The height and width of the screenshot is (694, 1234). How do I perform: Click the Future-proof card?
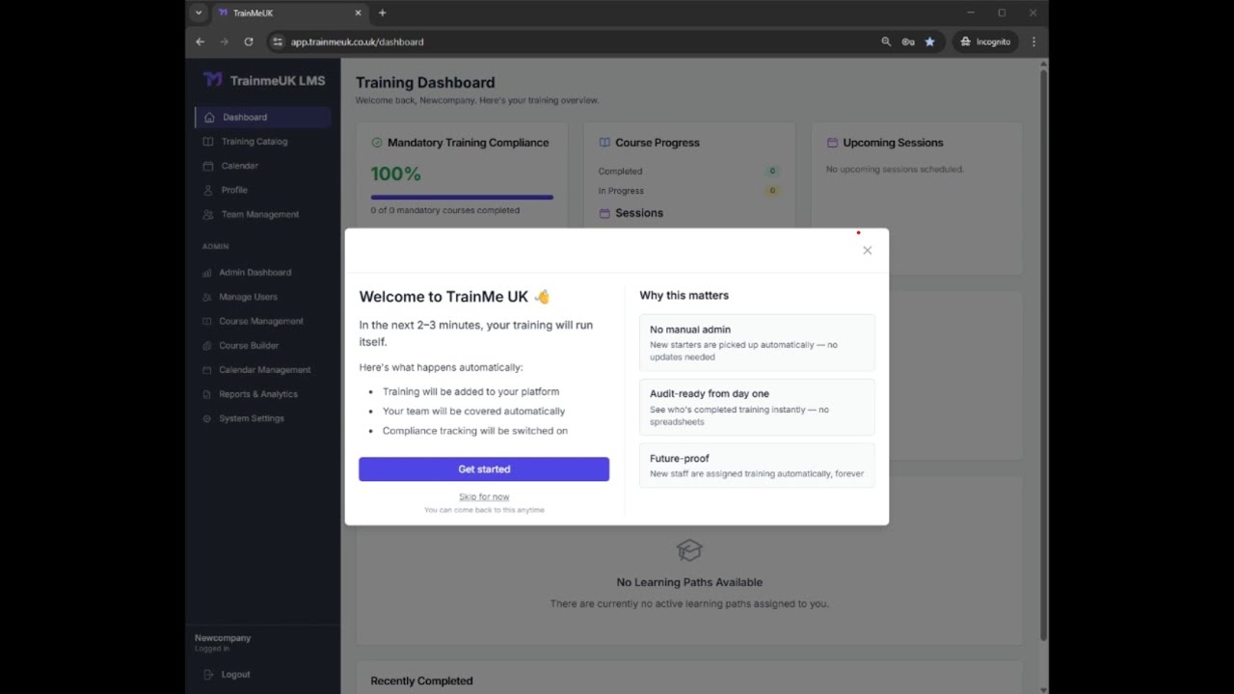tap(757, 465)
